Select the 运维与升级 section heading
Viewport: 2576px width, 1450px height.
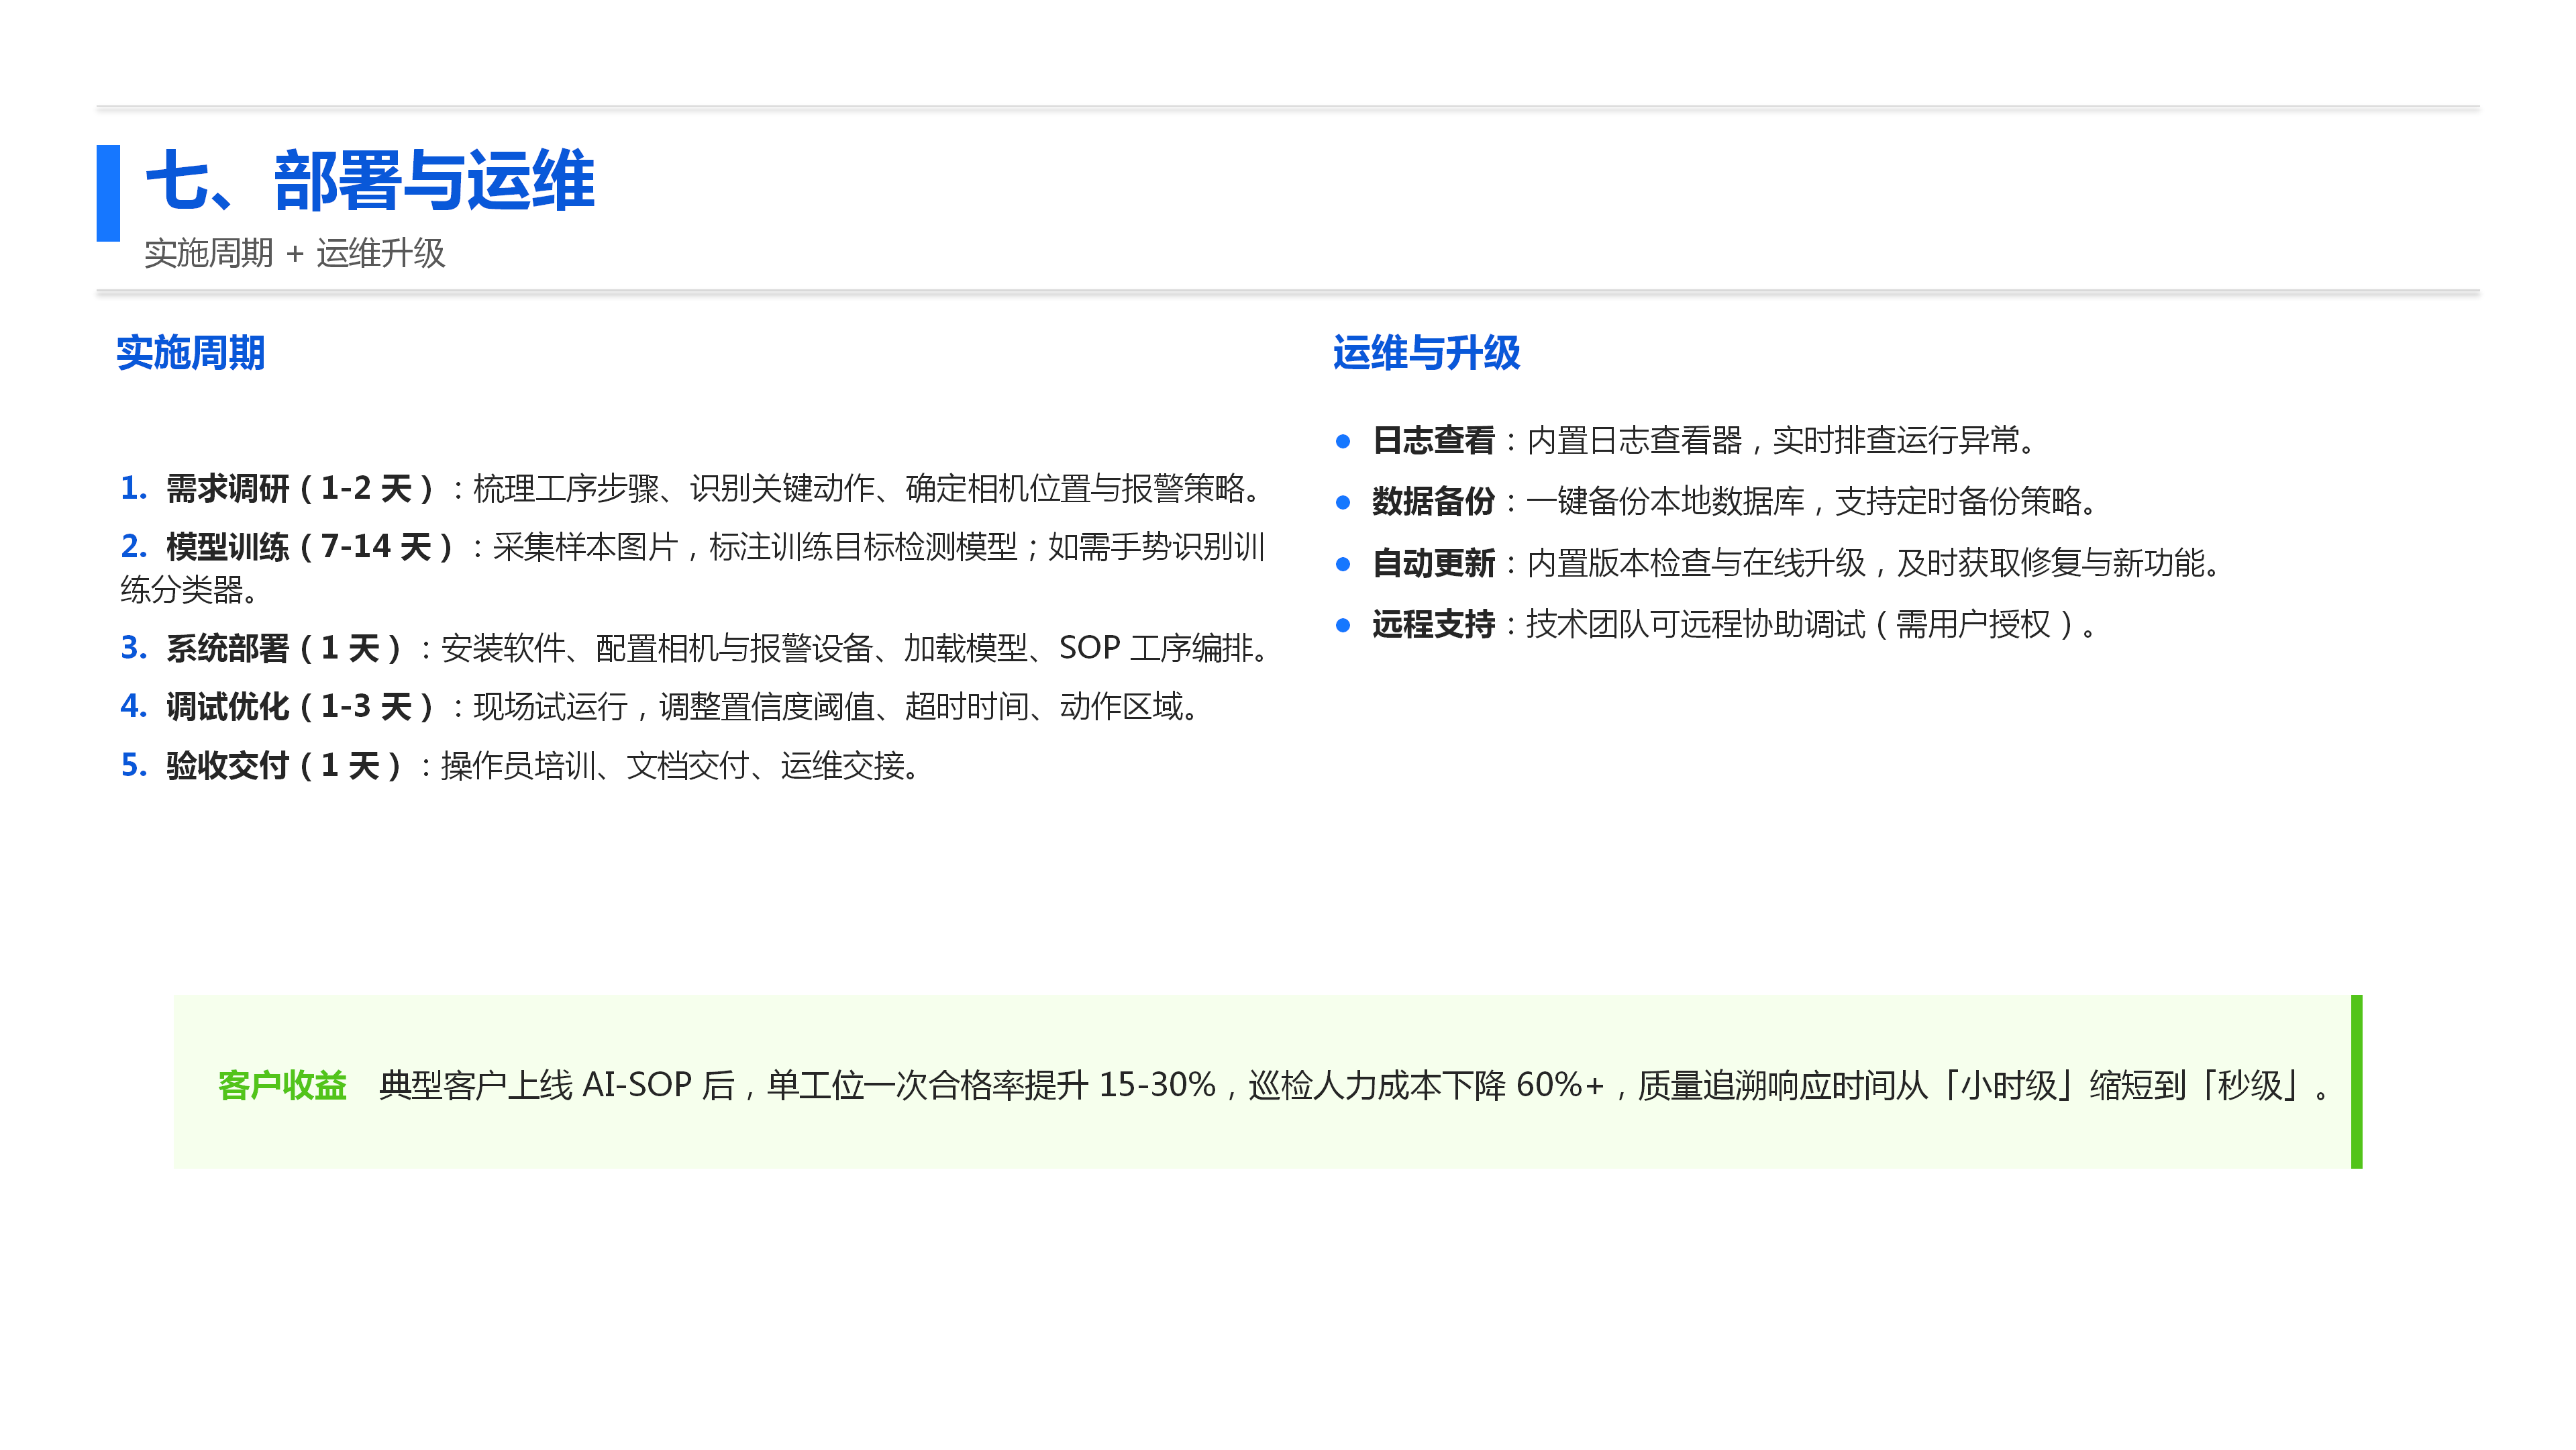(x=1426, y=353)
